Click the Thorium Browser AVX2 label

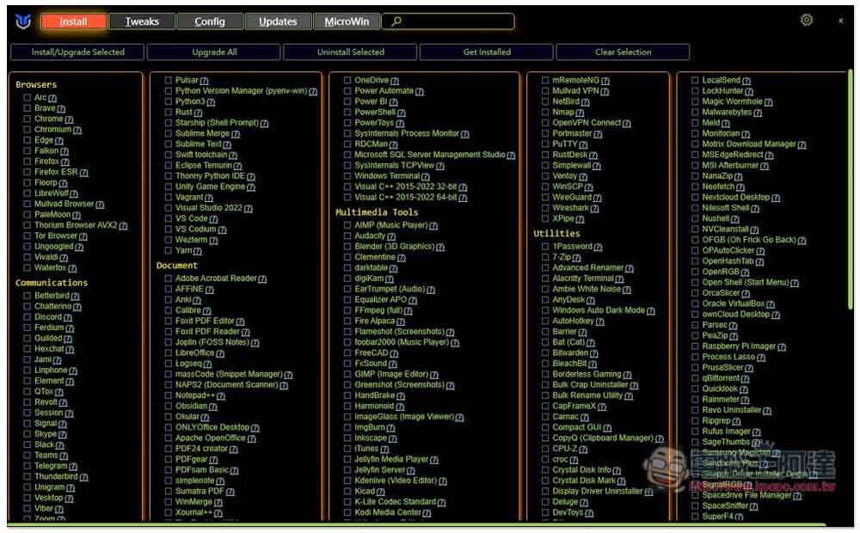click(76, 225)
